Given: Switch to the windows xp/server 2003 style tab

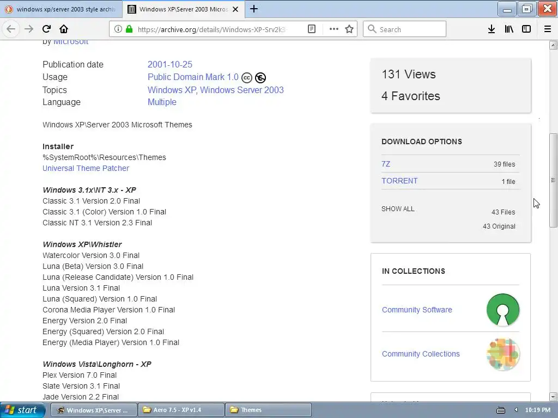Looking at the screenshot, I should 61,9.
